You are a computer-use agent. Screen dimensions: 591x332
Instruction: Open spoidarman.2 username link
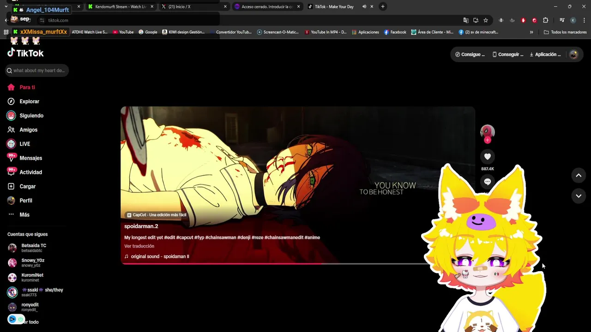point(141,226)
